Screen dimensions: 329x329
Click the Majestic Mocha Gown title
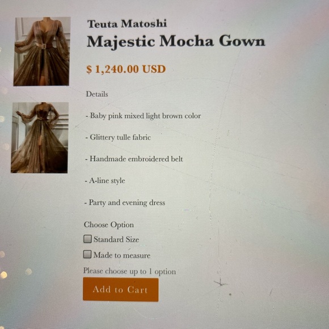click(176, 42)
